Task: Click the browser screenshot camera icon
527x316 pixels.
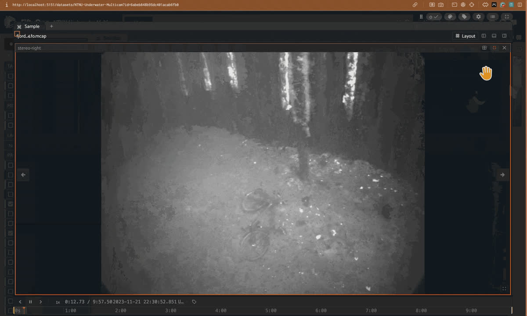Action: 440,4
